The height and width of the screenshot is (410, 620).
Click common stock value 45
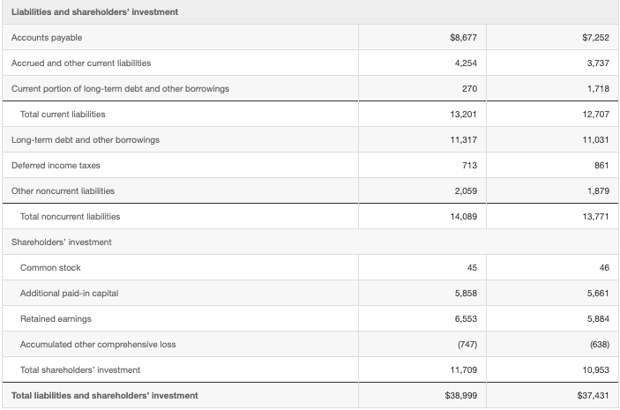click(472, 268)
